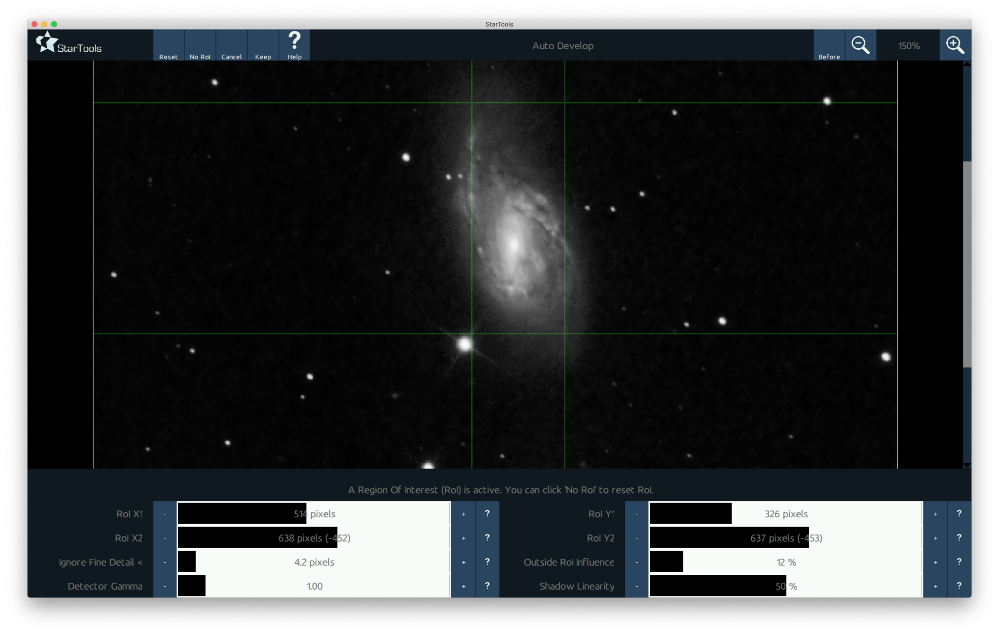This screenshot has width=999, height=634.
Task: Click the Outside RoI Influence slider
Action: (786, 562)
